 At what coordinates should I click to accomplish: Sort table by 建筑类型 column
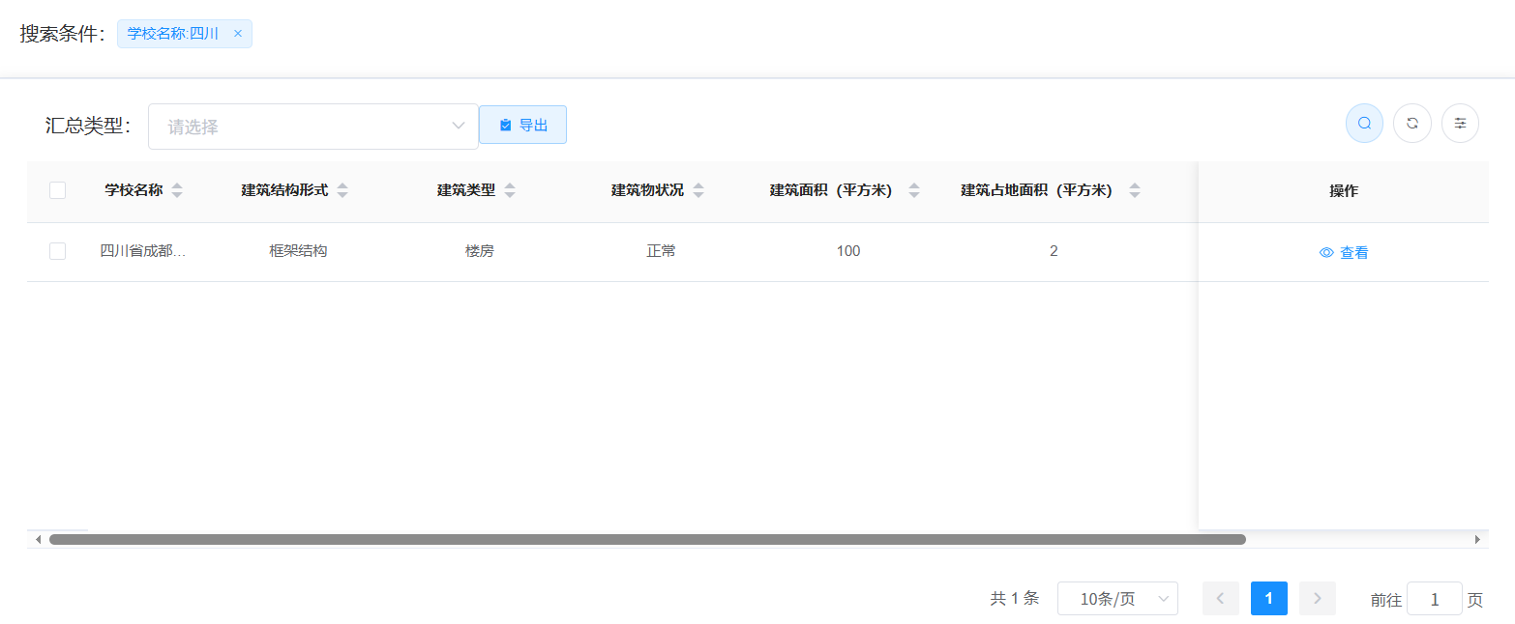(x=510, y=190)
